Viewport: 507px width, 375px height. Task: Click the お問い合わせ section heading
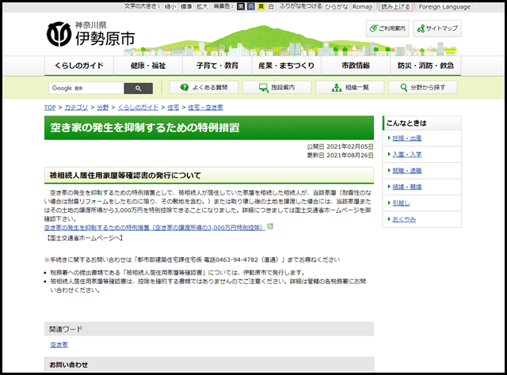point(69,365)
